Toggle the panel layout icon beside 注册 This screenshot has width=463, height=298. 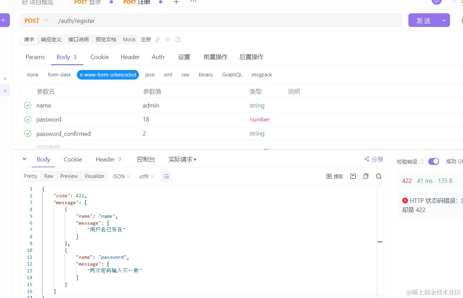click(x=178, y=40)
